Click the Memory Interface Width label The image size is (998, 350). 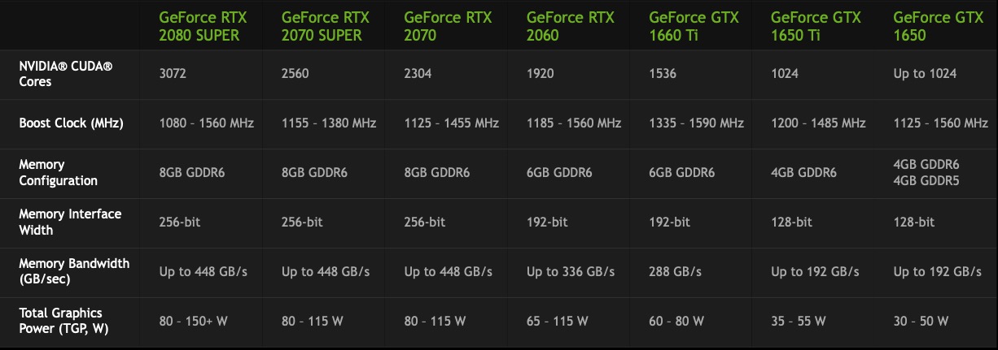(70, 223)
